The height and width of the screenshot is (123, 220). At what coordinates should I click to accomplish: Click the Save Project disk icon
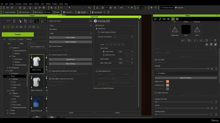(x=12, y=8)
